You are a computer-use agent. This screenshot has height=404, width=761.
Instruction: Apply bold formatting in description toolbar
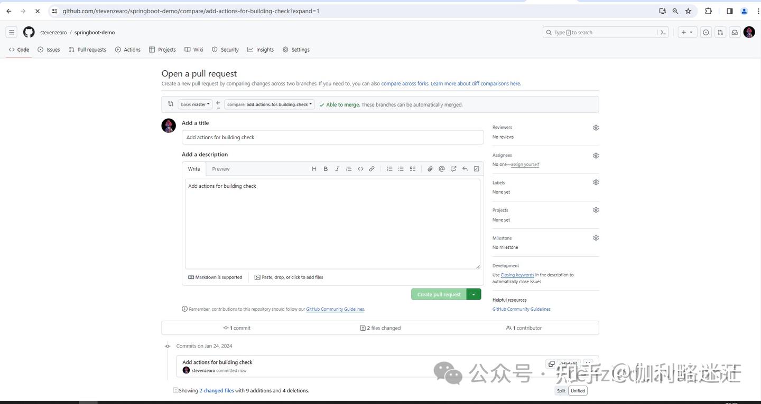click(326, 169)
